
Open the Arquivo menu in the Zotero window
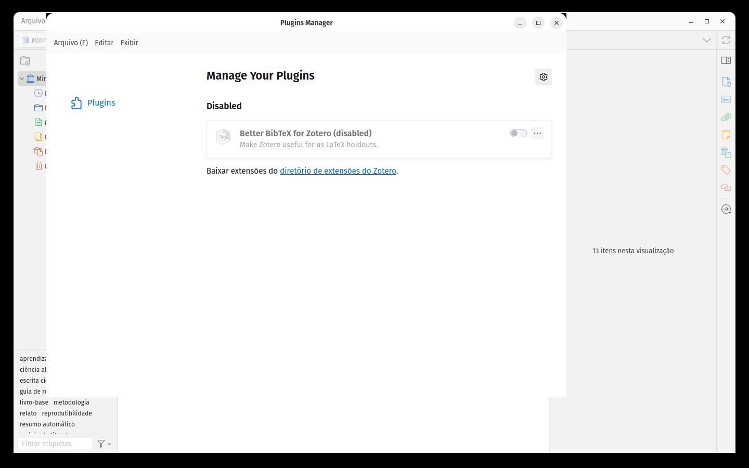click(33, 21)
